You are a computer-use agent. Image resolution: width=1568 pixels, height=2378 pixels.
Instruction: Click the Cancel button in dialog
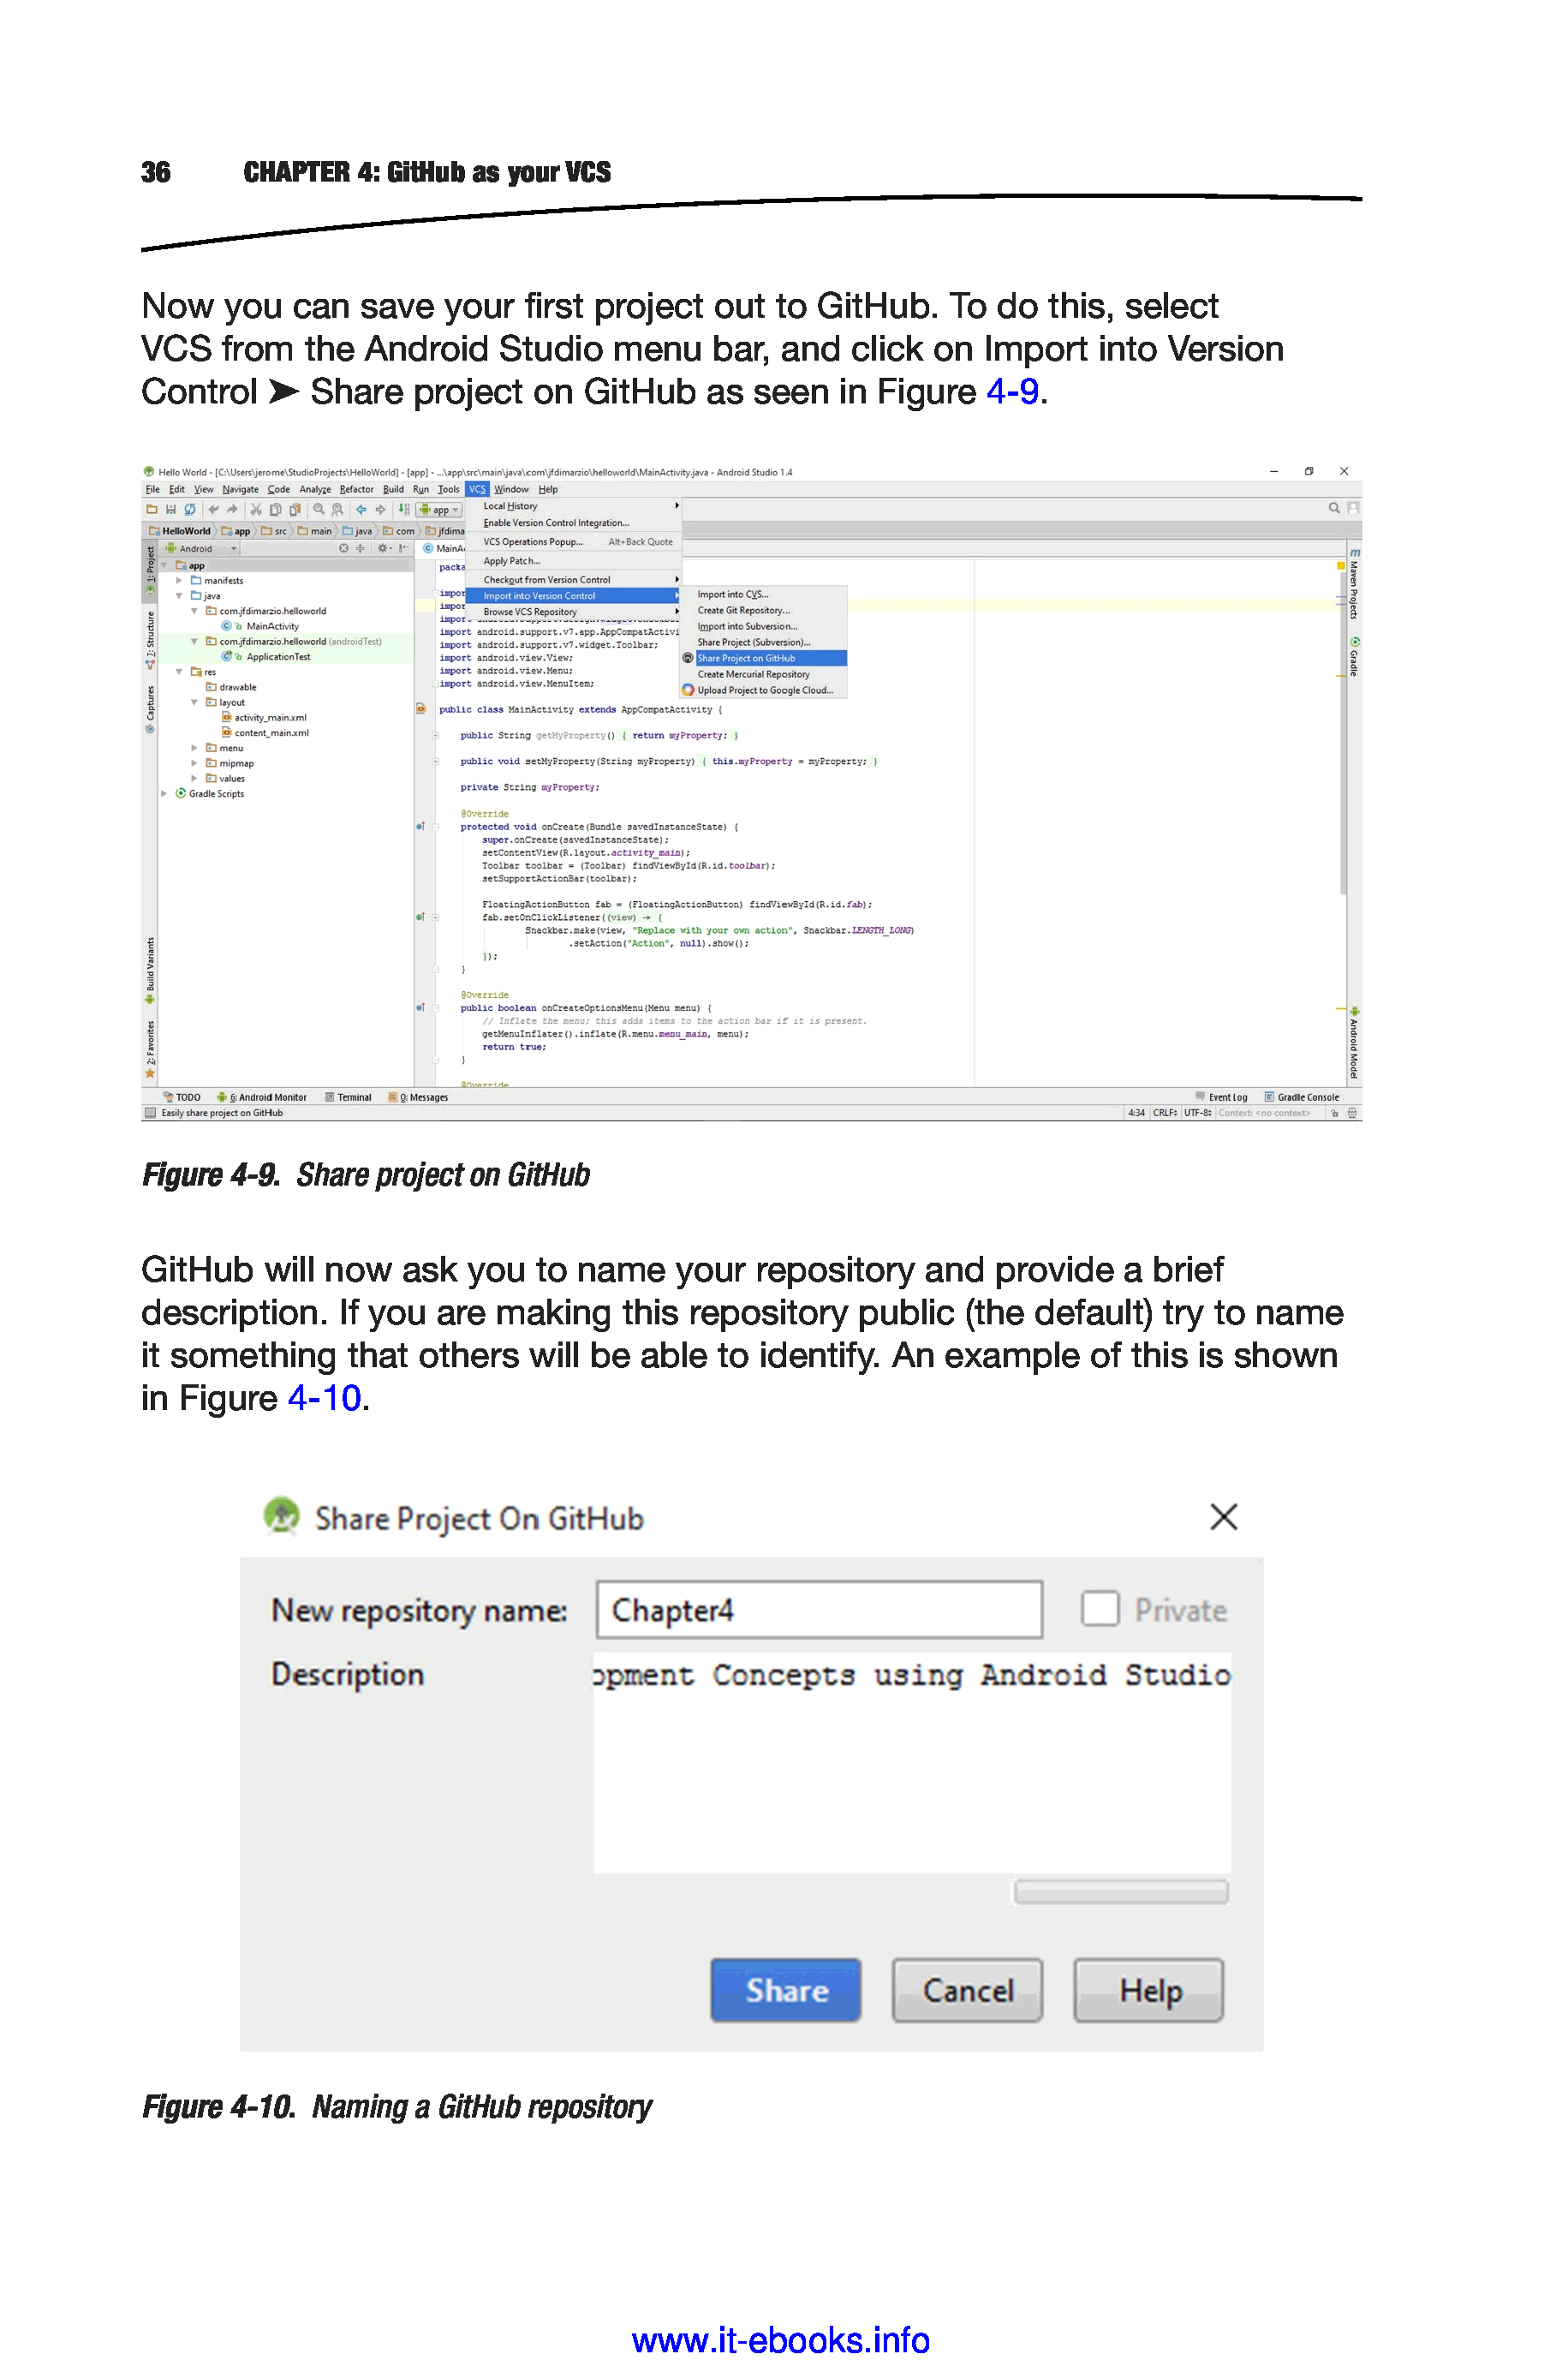click(x=967, y=1990)
